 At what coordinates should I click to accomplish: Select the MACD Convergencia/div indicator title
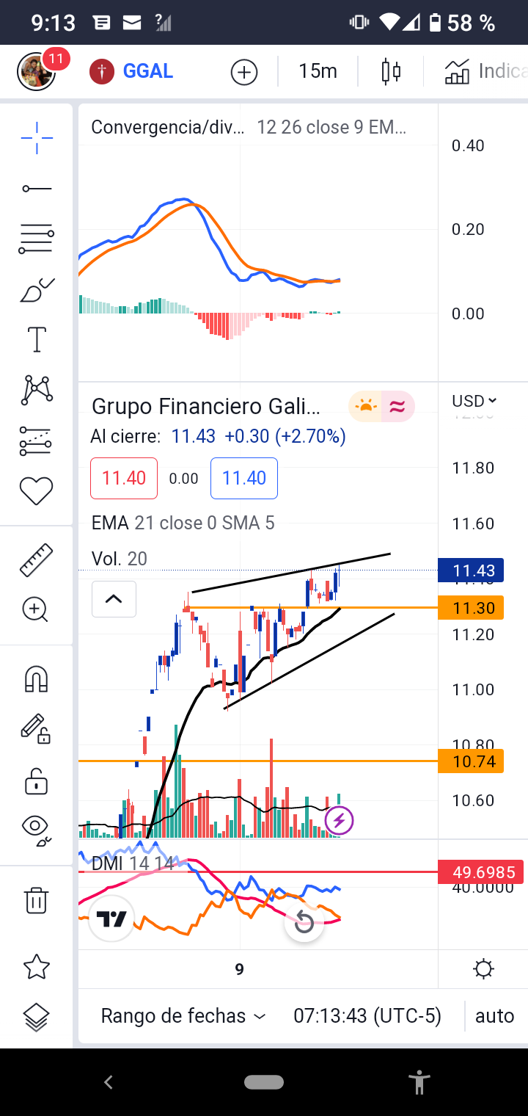(167, 127)
